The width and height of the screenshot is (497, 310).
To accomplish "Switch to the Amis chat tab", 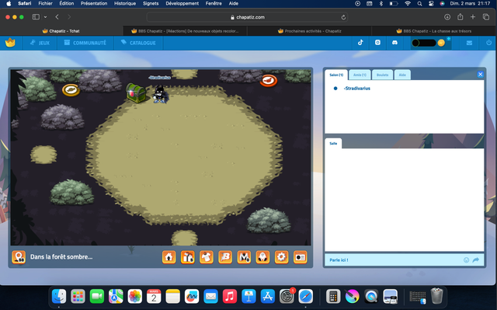I will 360,75.
